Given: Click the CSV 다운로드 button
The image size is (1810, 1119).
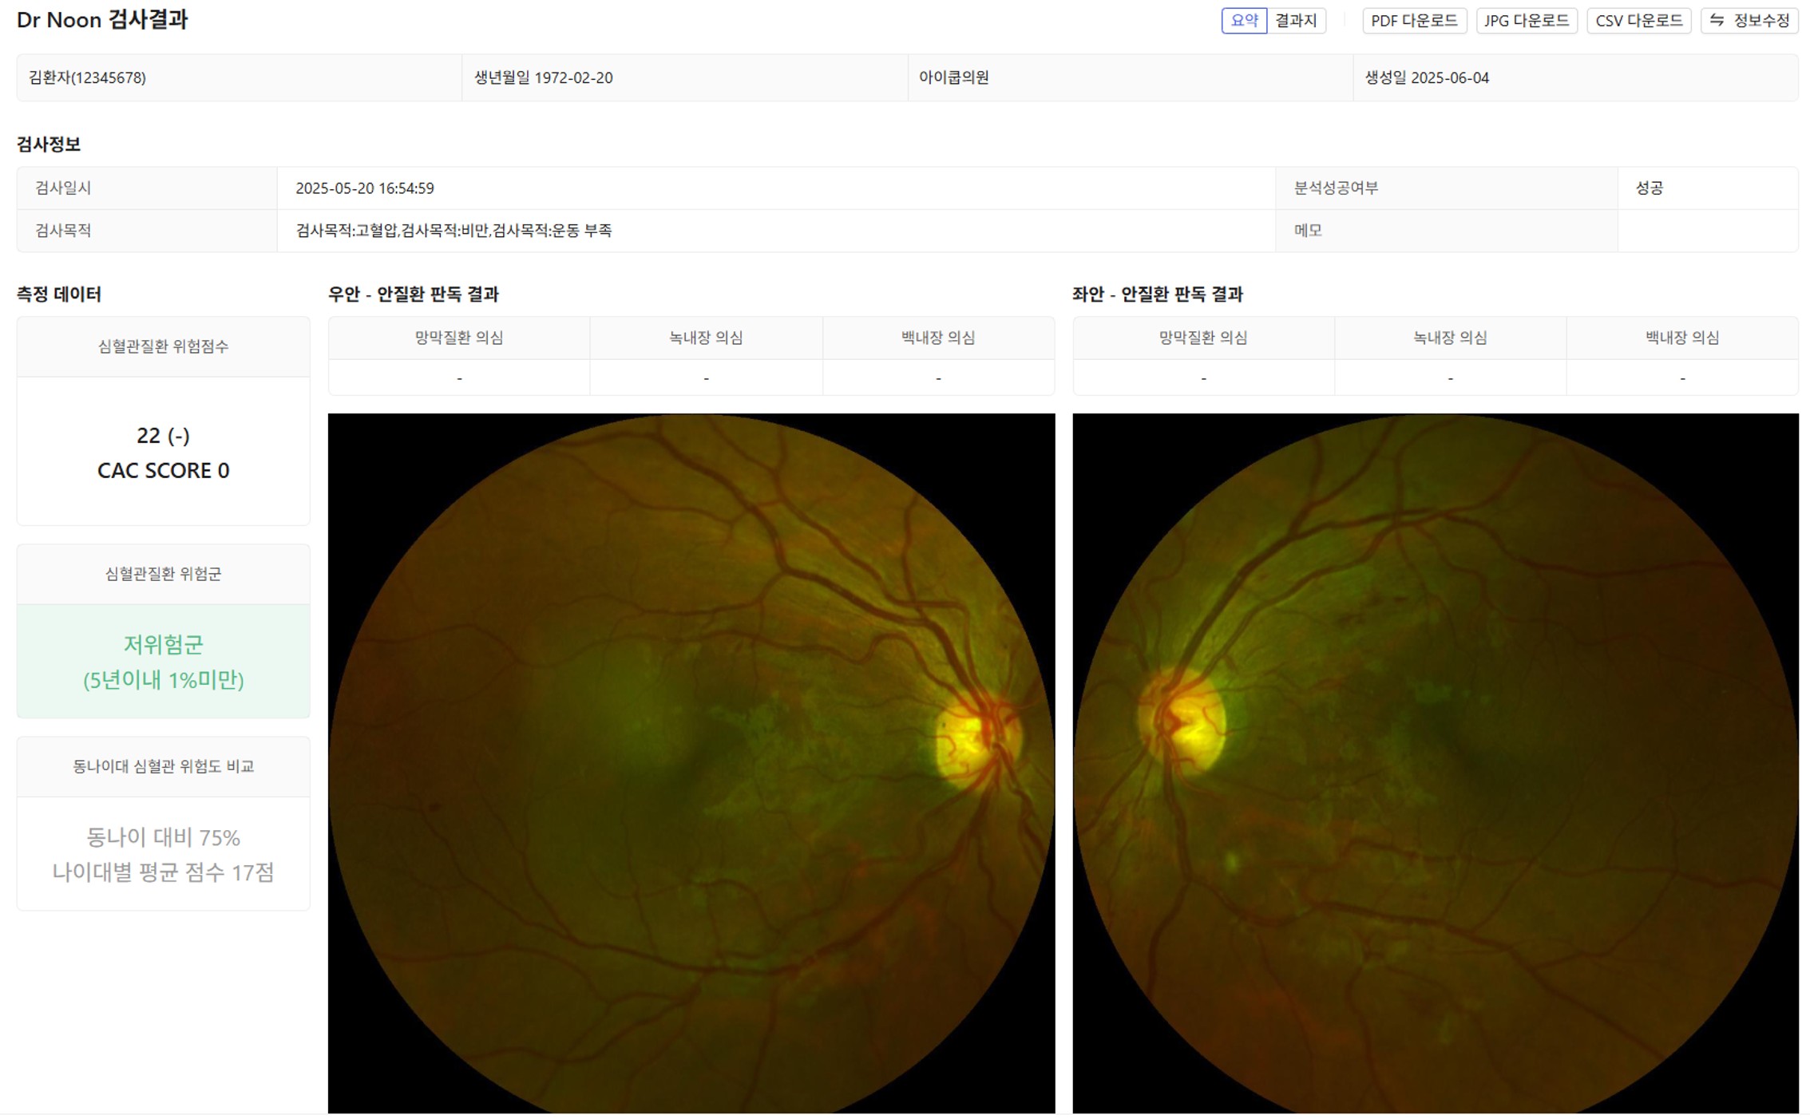Looking at the screenshot, I should 1638,21.
